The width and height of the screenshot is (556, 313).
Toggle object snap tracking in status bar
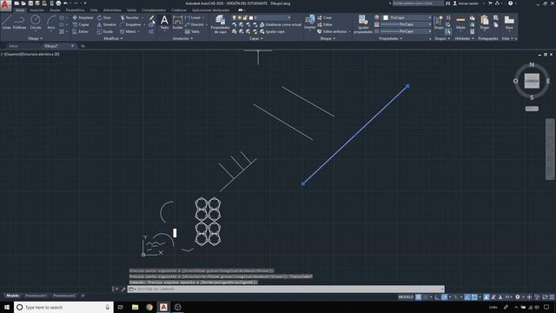click(467, 297)
